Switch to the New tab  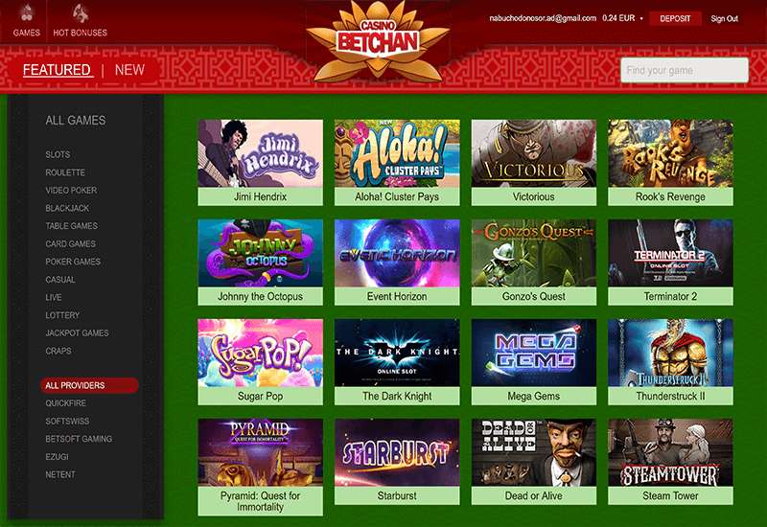[x=129, y=70]
